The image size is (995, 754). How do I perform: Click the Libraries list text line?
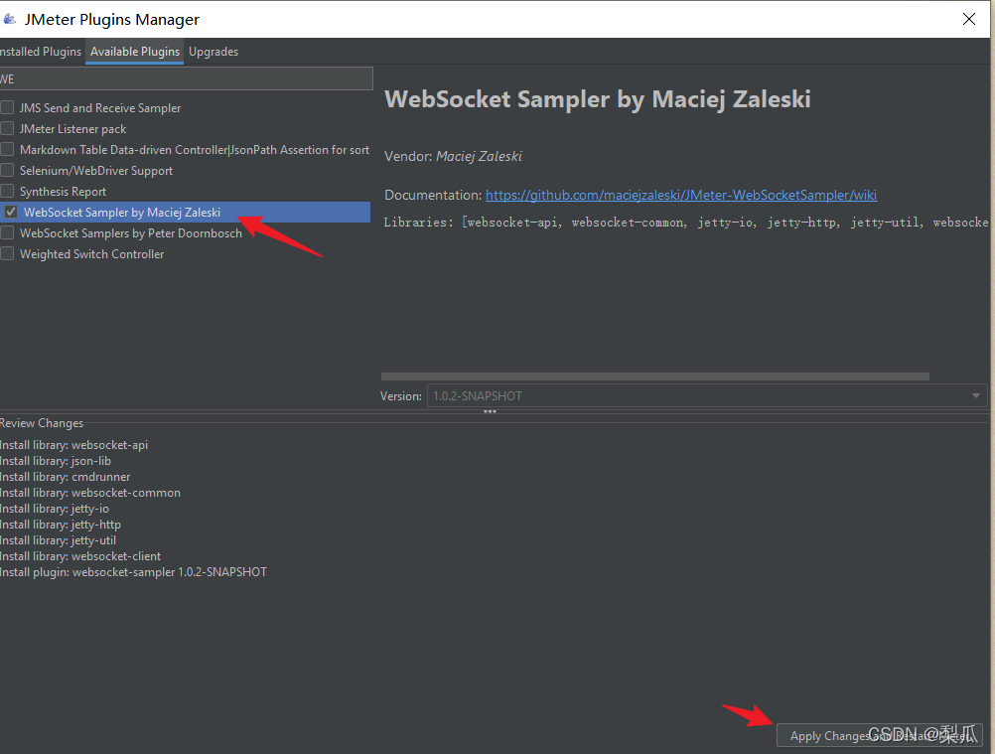(x=685, y=223)
